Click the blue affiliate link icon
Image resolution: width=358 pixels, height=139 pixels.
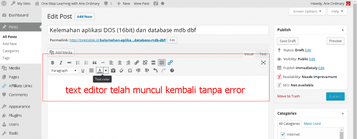170,63
